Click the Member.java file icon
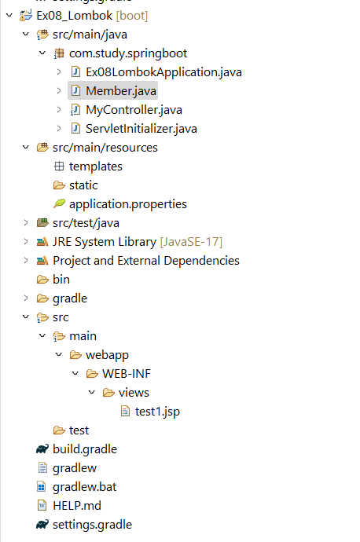360x542 pixels. pyautogui.click(x=75, y=90)
